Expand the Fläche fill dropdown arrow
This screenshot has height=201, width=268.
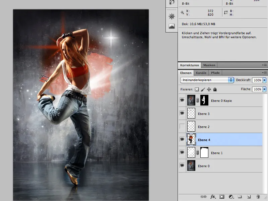coord(264,89)
